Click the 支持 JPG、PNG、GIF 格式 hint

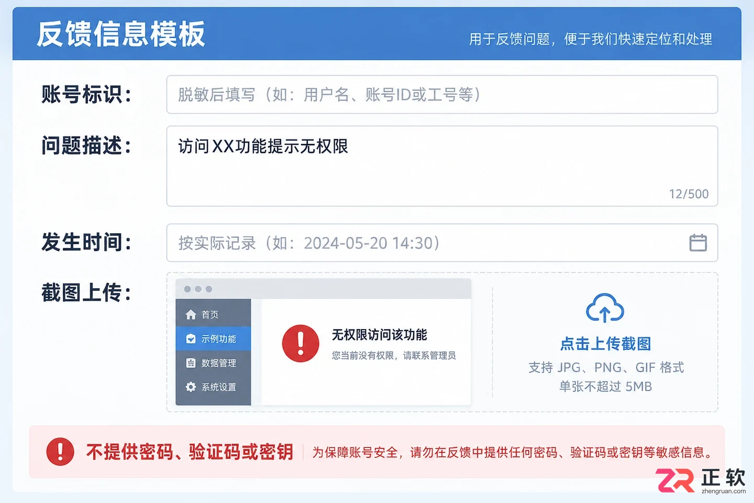[606, 367]
